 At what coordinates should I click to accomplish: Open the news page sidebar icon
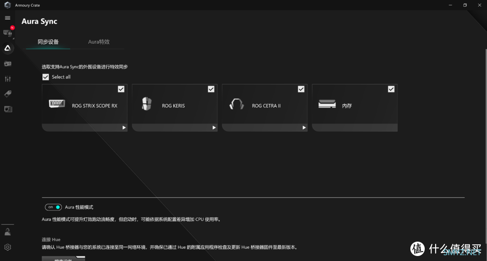click(x=8, y=109)
